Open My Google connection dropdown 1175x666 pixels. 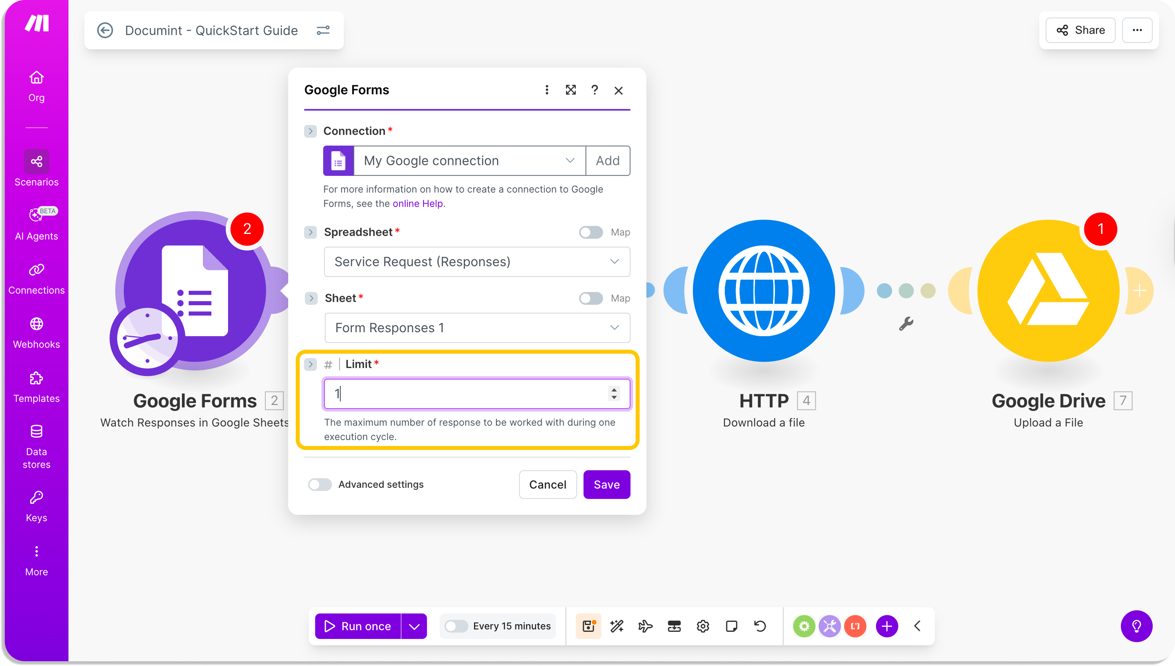pyautogui.click(x=469, y=161)
